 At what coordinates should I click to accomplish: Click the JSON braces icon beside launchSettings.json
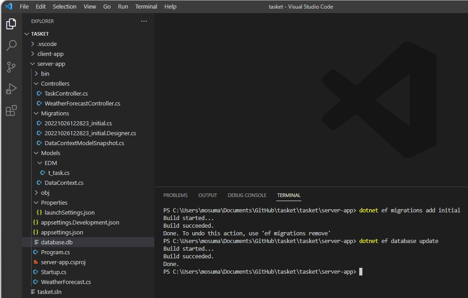click(x=39, y=212)
